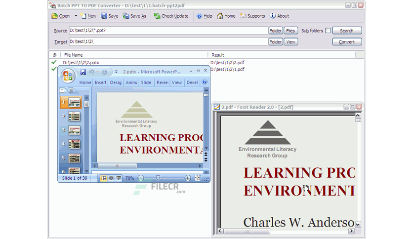Select slide 5 thumbnail
Screen dimensions: 413x239
74,158
